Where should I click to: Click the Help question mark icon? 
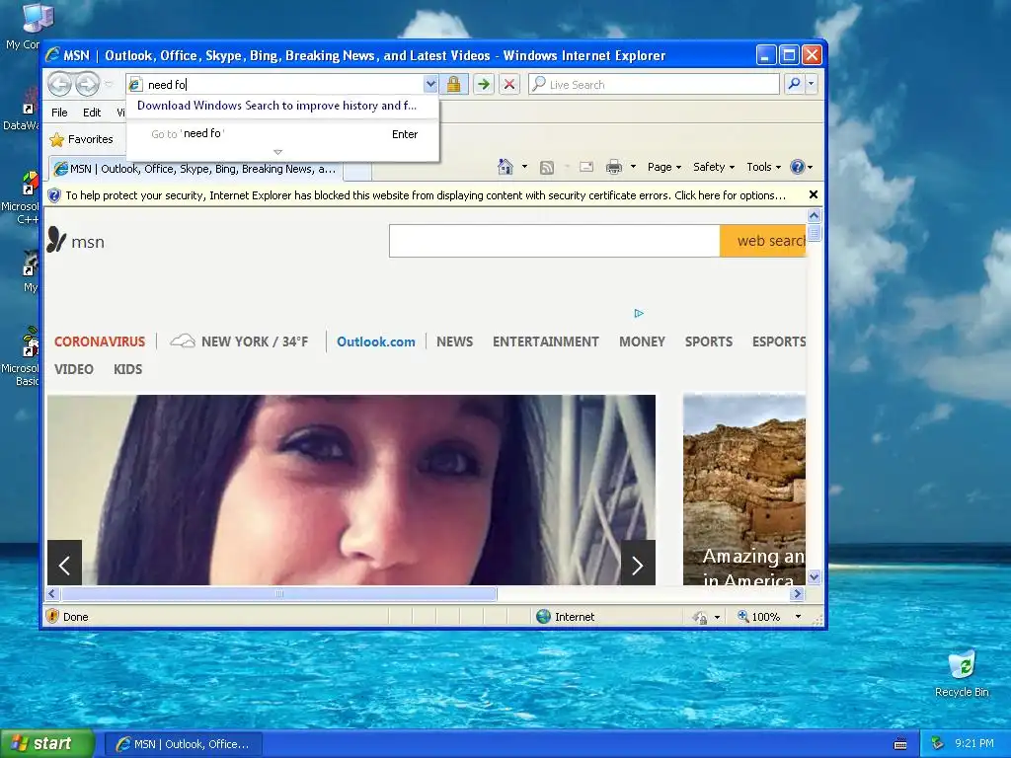point(798,167)
